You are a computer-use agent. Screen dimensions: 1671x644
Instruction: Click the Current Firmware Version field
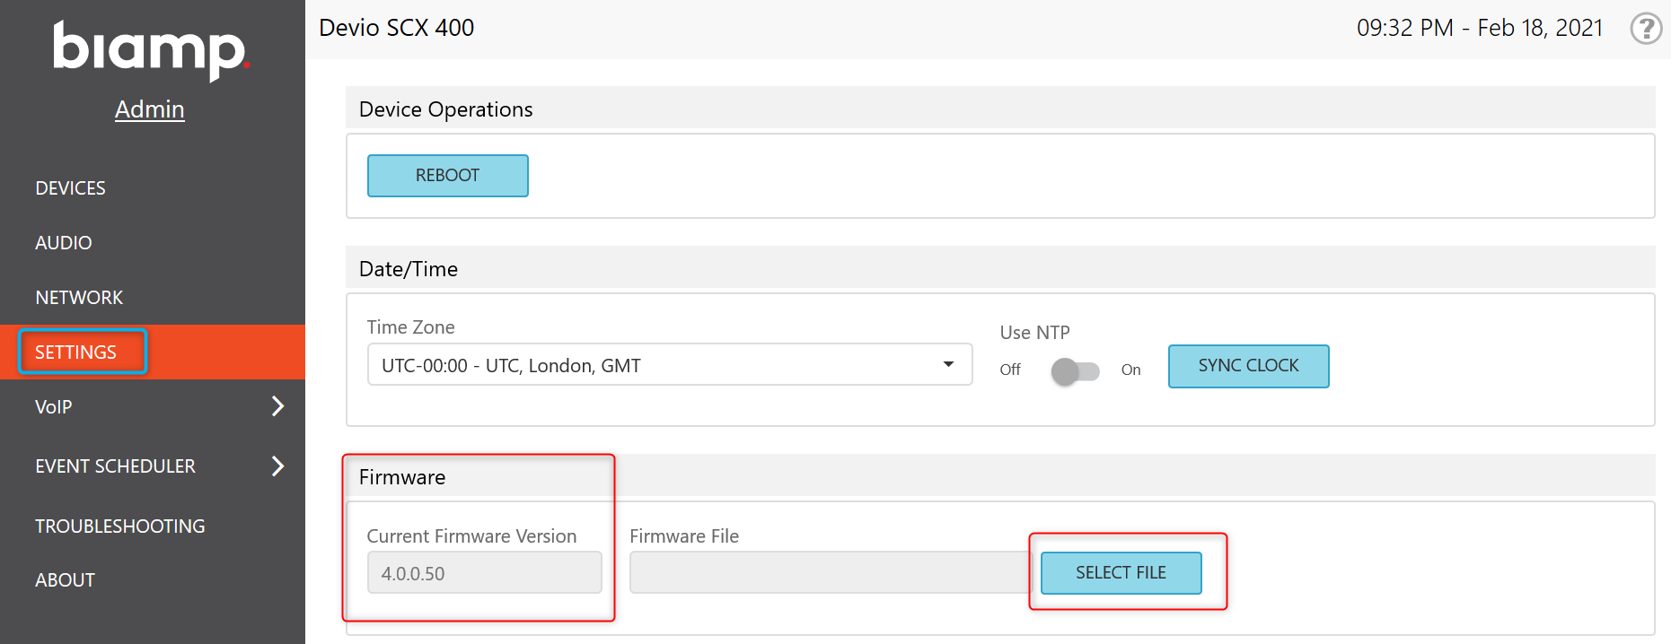point(484,572)
